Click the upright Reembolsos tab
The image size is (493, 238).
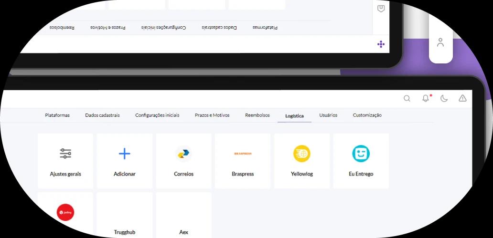pos(257,115)
